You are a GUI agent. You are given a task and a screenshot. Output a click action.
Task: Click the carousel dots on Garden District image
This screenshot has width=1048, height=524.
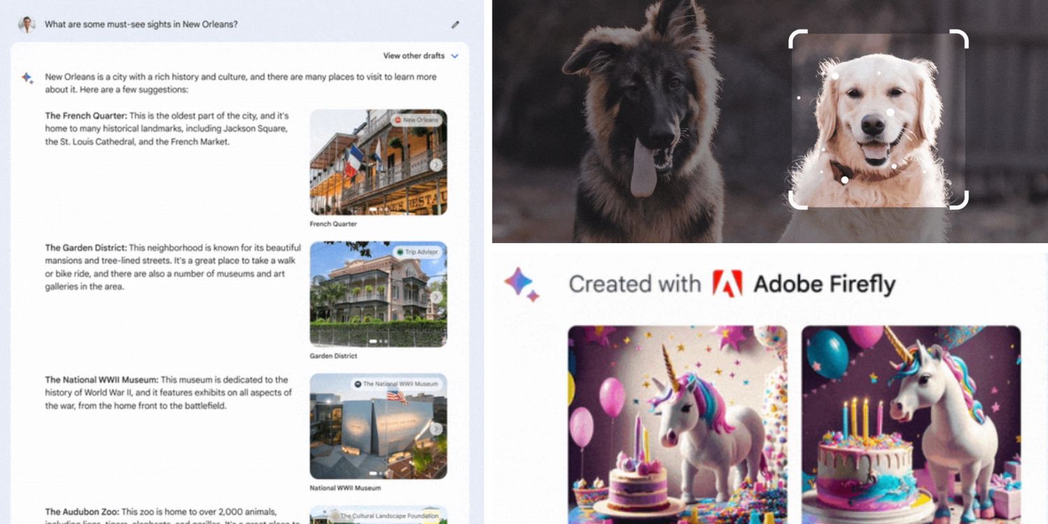(x=378, y=342)
